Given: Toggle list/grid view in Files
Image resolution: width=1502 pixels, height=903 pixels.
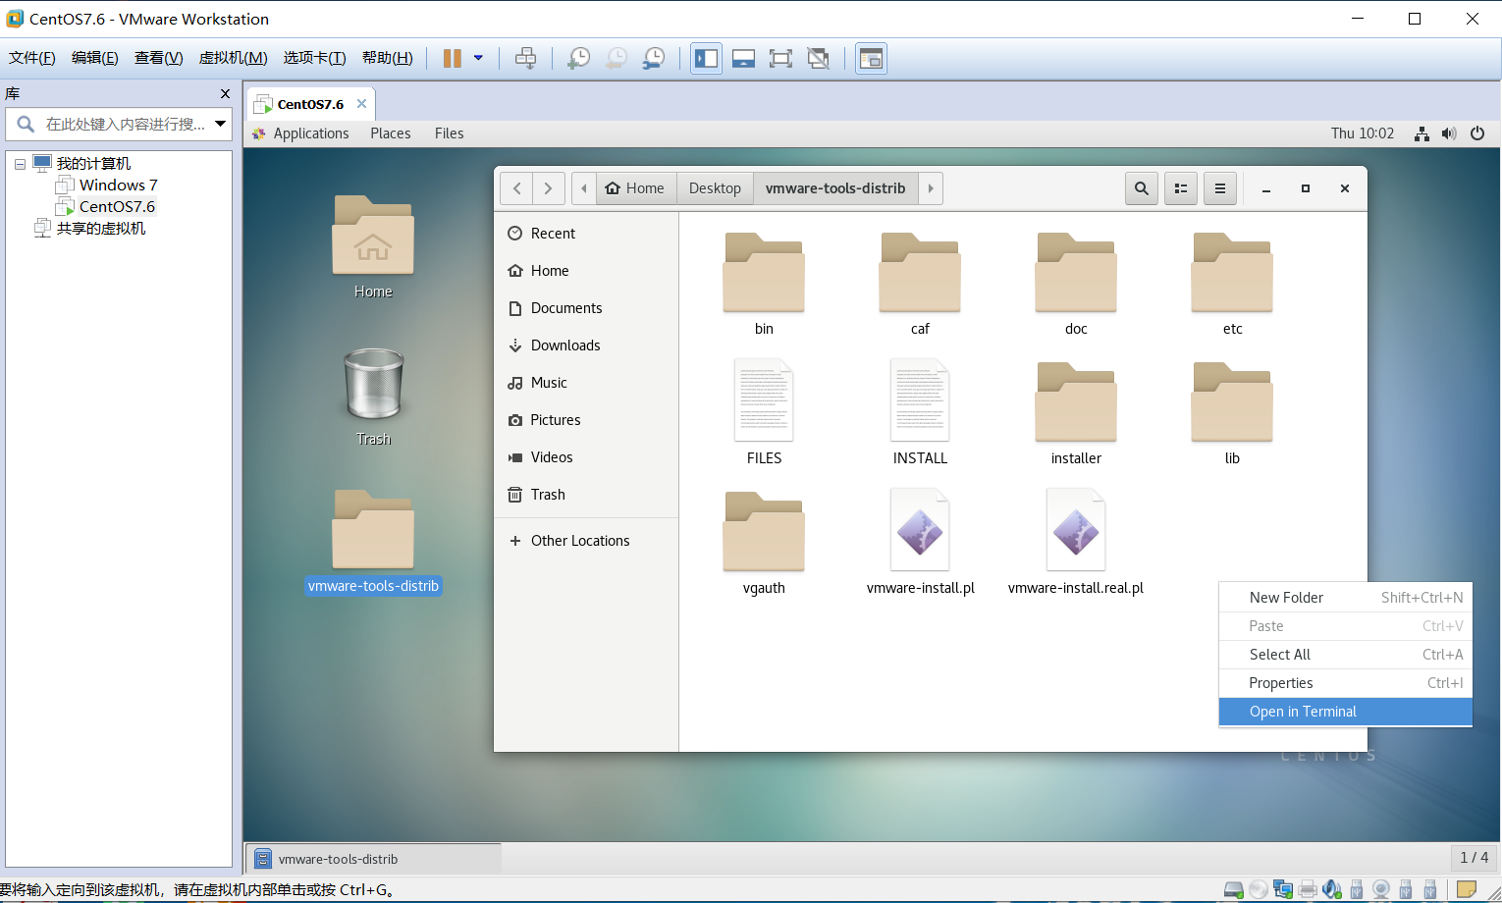Looking at the screenshot, I should click(x=1181, y=188).
